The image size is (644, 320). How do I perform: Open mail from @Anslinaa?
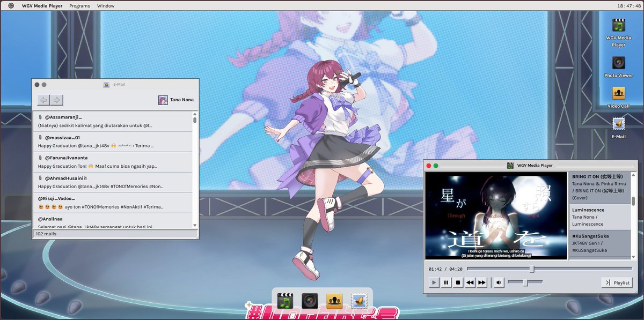113,220
